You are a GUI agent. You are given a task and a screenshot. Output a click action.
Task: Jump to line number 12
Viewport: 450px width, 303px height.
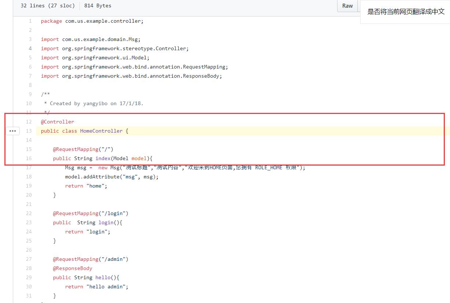point(29,122)
